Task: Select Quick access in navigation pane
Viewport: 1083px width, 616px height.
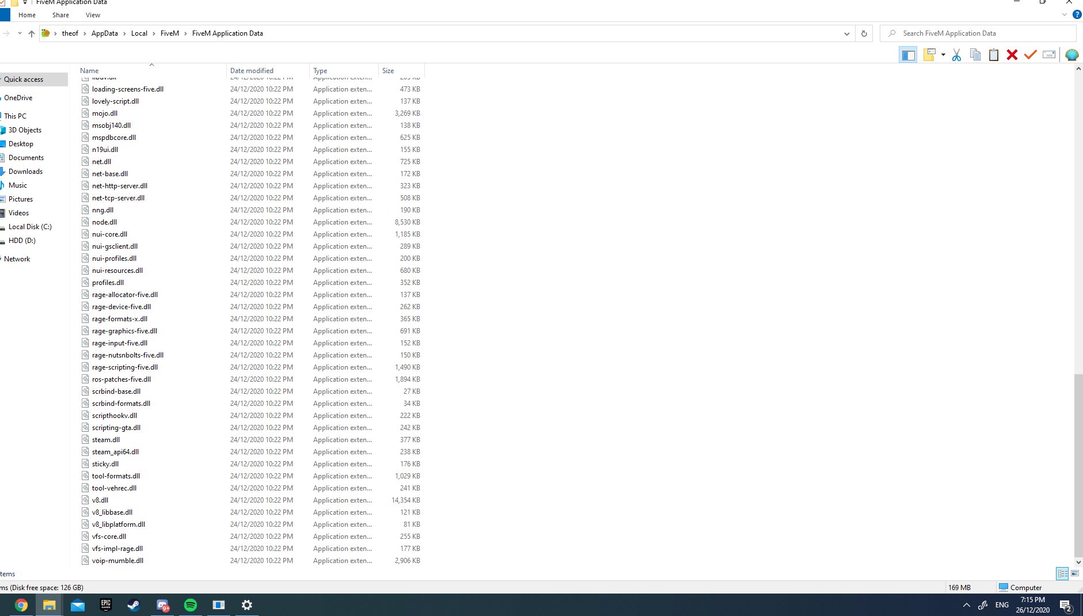Action: [x=24, y=79]
